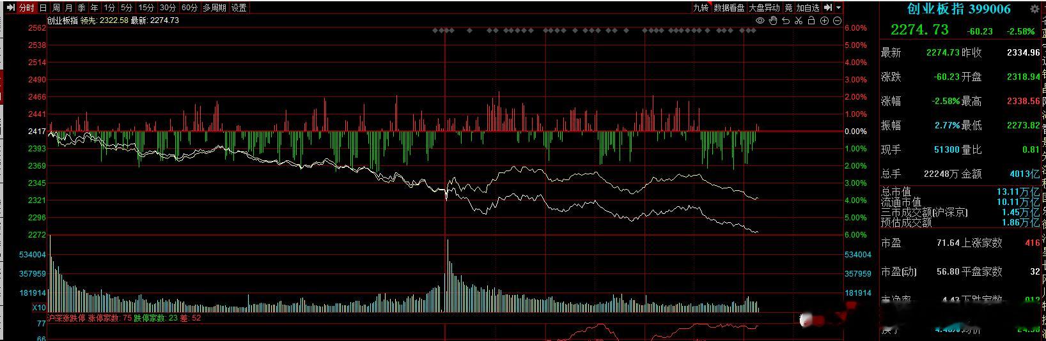This screenshot has height=341, width=1046.
Task: Click the plus zoom-in circle icon
Action: tap(825, 20)
